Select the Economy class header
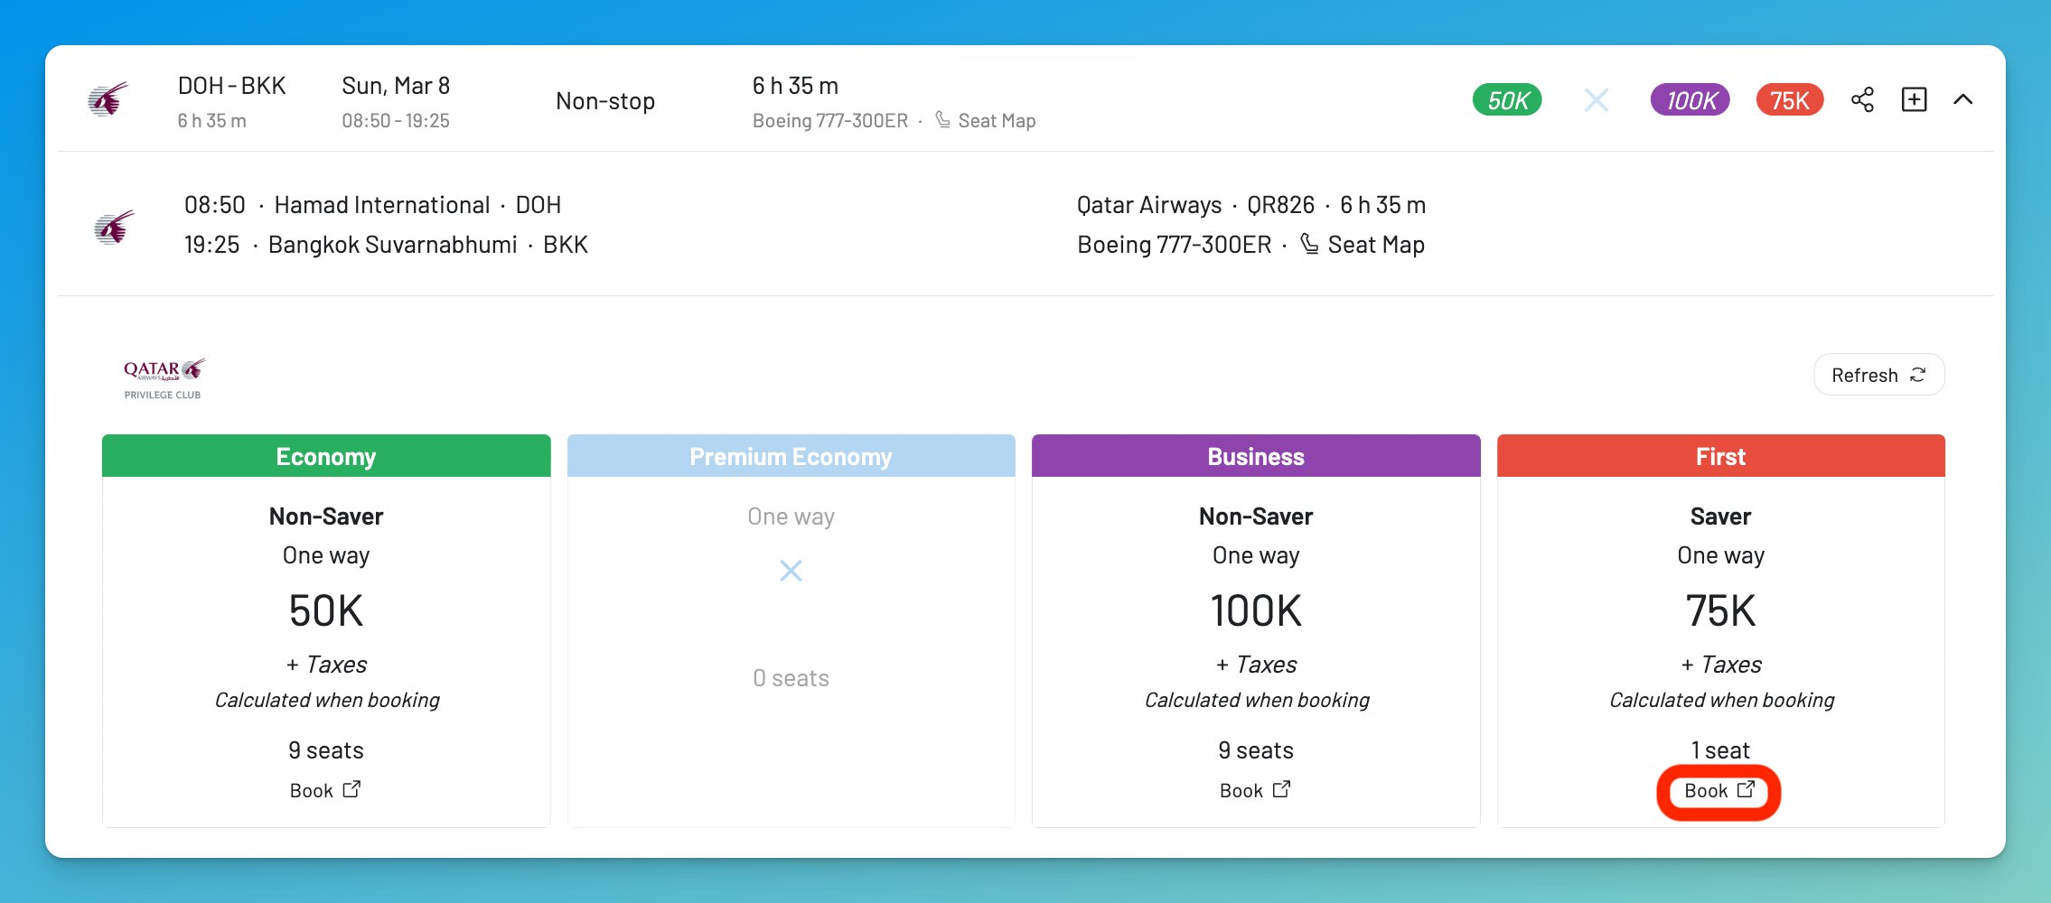Screen dimensions: 2051x903 (326, 456)
